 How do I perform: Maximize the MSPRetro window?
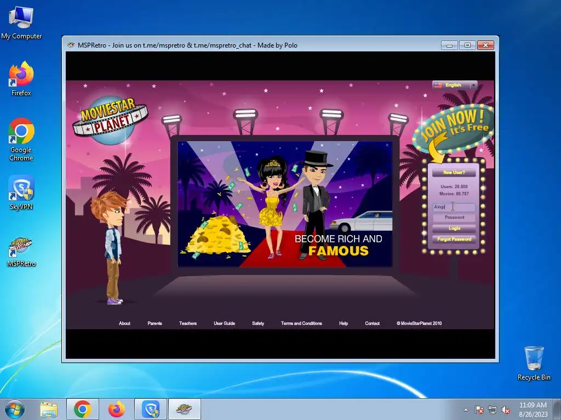point(467,45)
